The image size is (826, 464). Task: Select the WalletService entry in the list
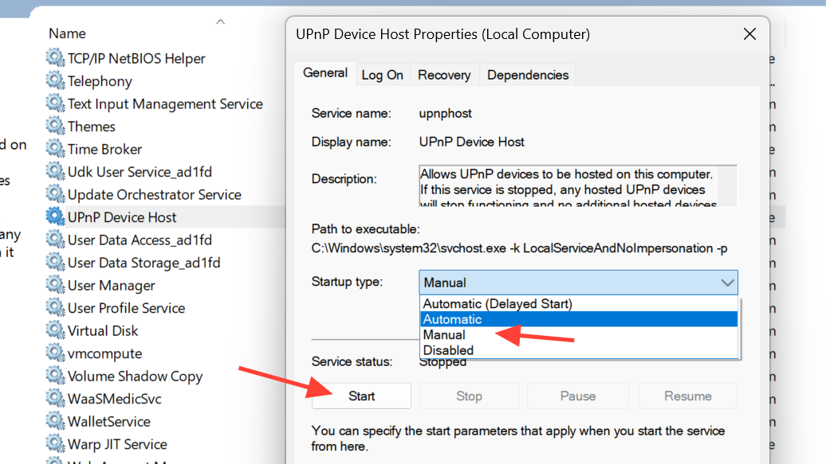coord(108,422)
